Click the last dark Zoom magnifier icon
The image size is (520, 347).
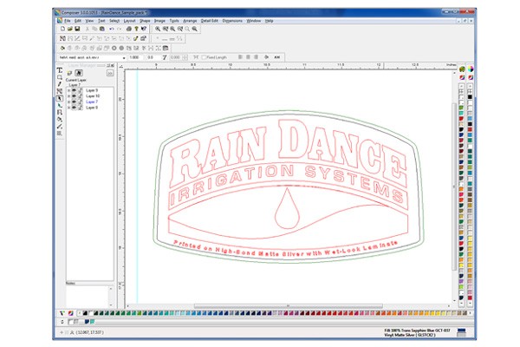195,29
